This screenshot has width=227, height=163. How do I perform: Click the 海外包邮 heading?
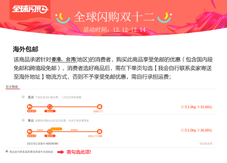(x=26, y=49)
